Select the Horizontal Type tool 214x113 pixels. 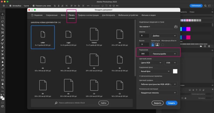2,73
